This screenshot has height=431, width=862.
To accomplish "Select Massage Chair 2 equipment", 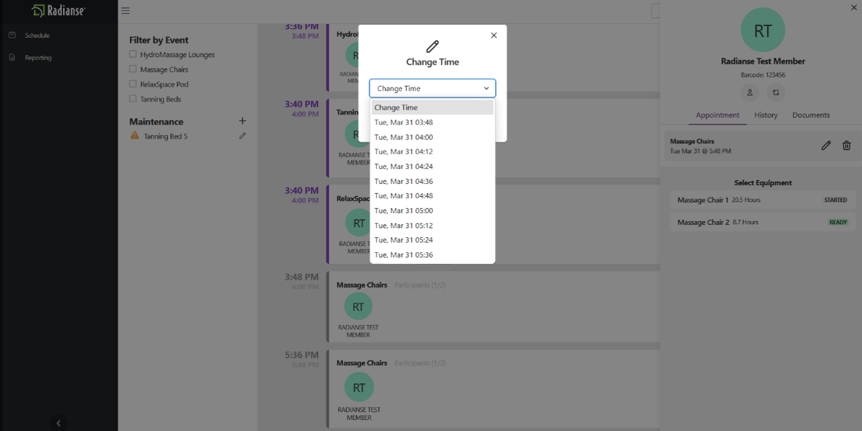I will point(763,222).
